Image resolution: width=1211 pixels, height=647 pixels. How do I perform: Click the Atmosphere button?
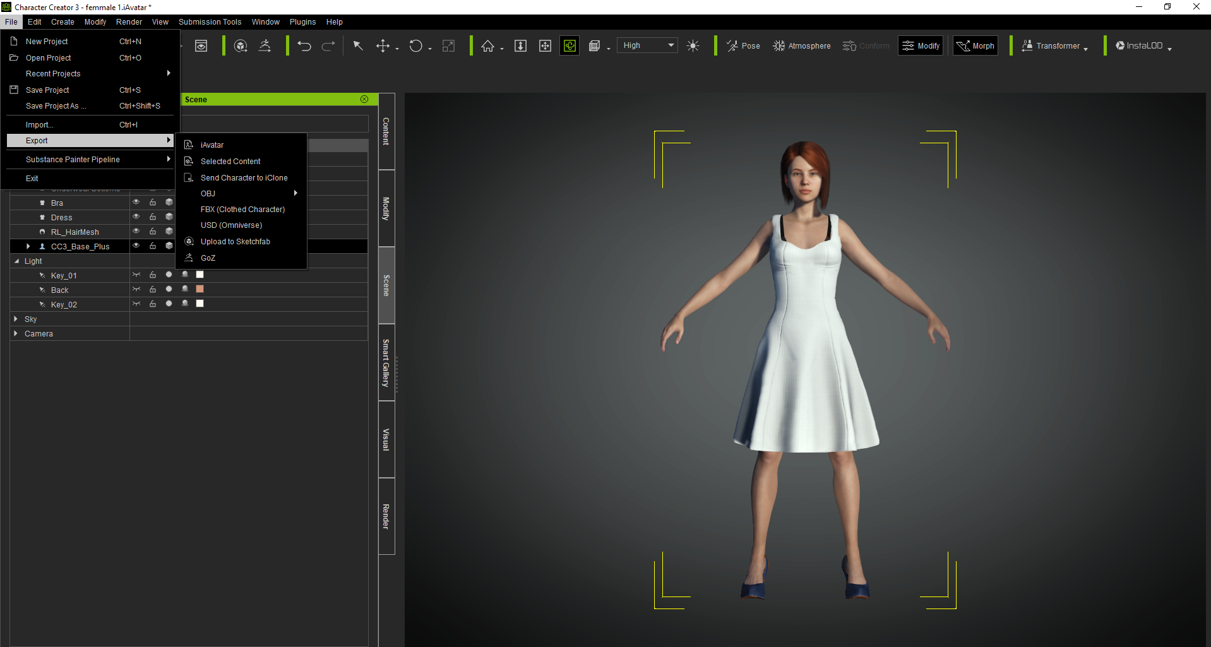coord(802,46)
